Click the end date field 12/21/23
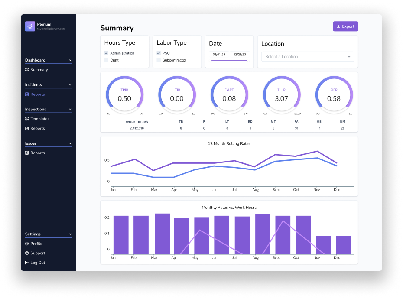 coord(240,55)
